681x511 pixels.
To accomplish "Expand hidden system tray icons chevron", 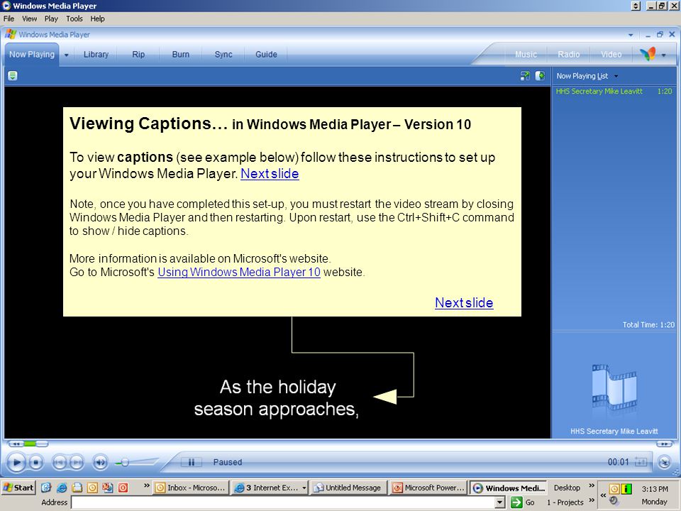I will pos(603,495).
